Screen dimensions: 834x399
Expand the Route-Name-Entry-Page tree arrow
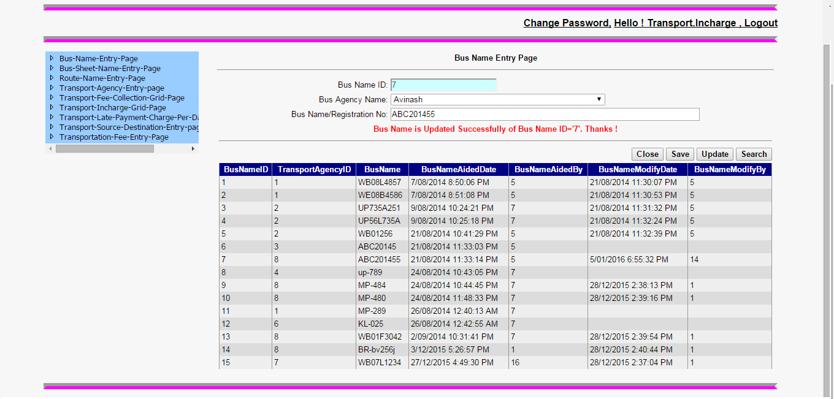coord(52,78)
